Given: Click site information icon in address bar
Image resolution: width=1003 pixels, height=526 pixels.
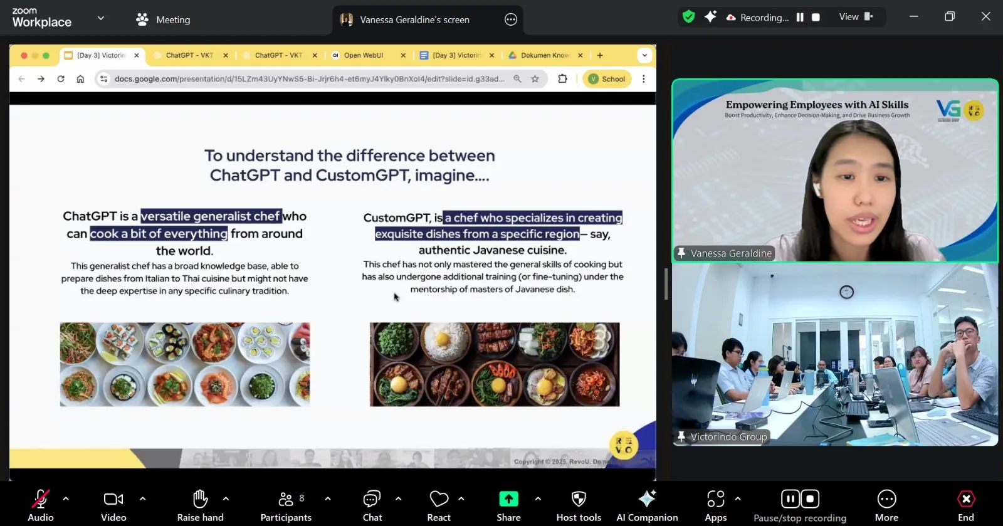Looking at the screenshot, I should 104,78.
